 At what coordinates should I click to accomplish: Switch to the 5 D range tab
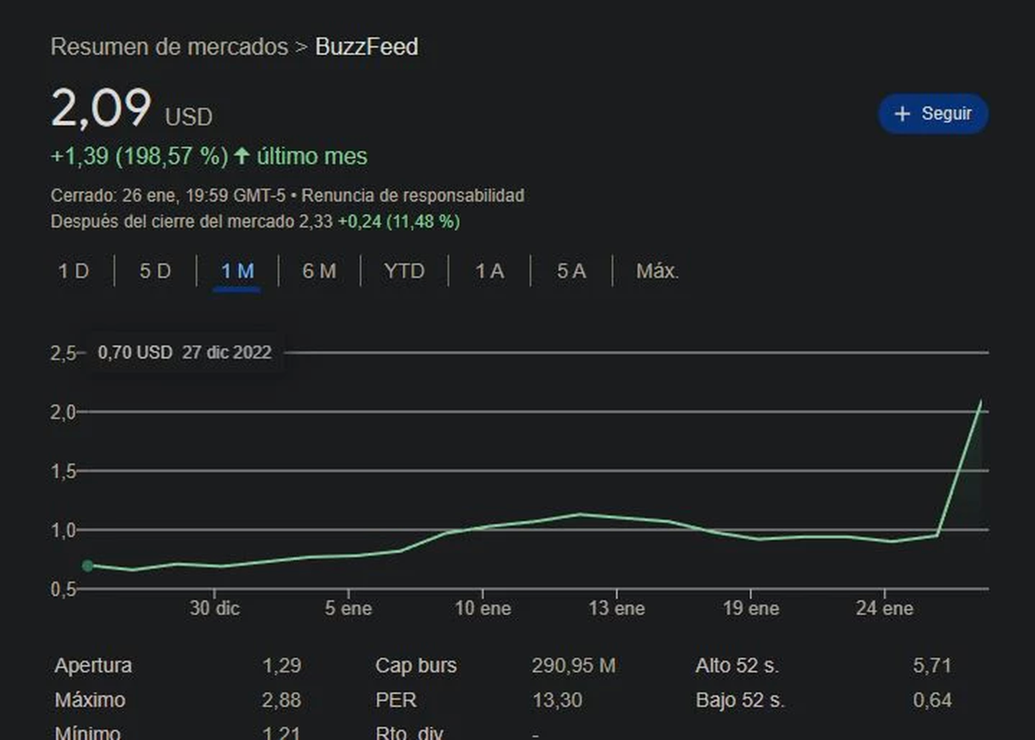(x=155, y=271)
